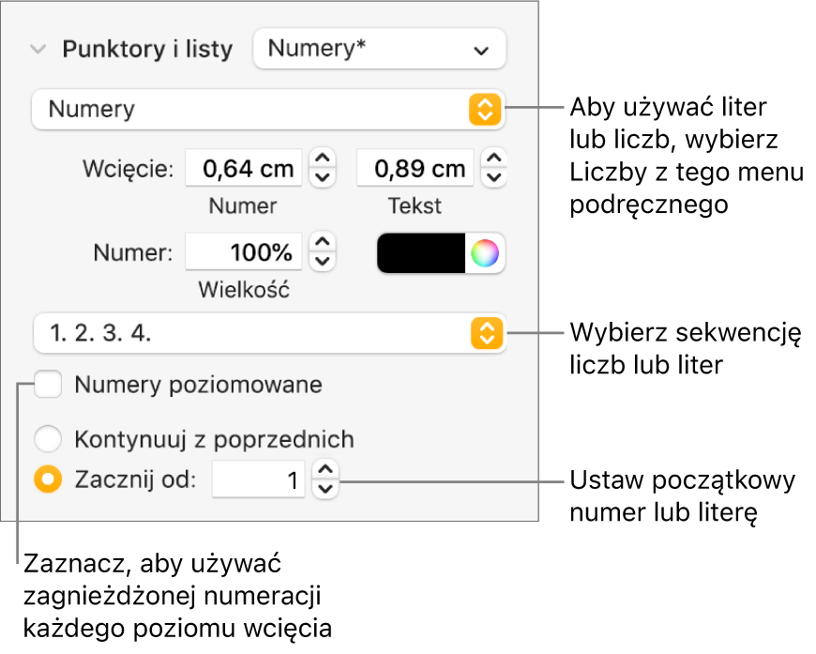This screenshot has height=654, width=816.
Task: Enable the Numery poziomowane checkbox
Action: [48, 385]
